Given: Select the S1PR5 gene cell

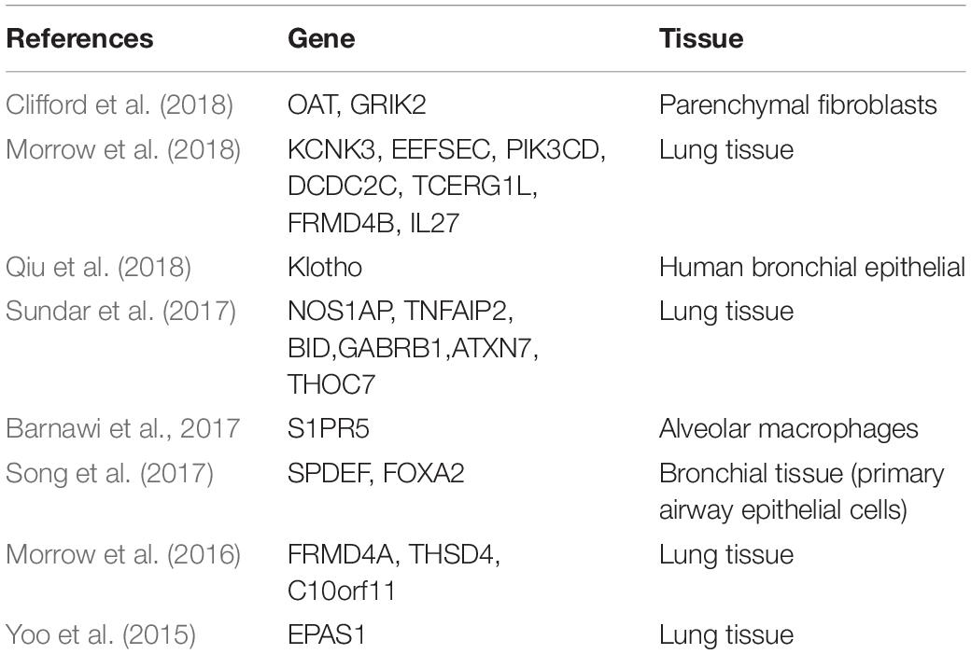Looking at the screenshot, I should [329, 428].
